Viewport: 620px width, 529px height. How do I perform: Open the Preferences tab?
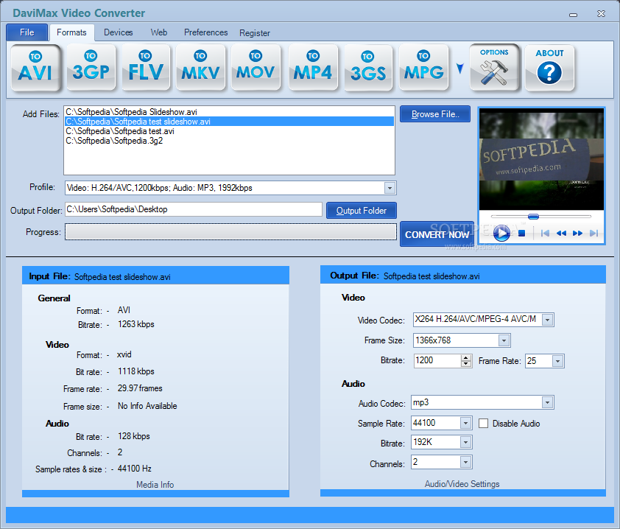206,32
